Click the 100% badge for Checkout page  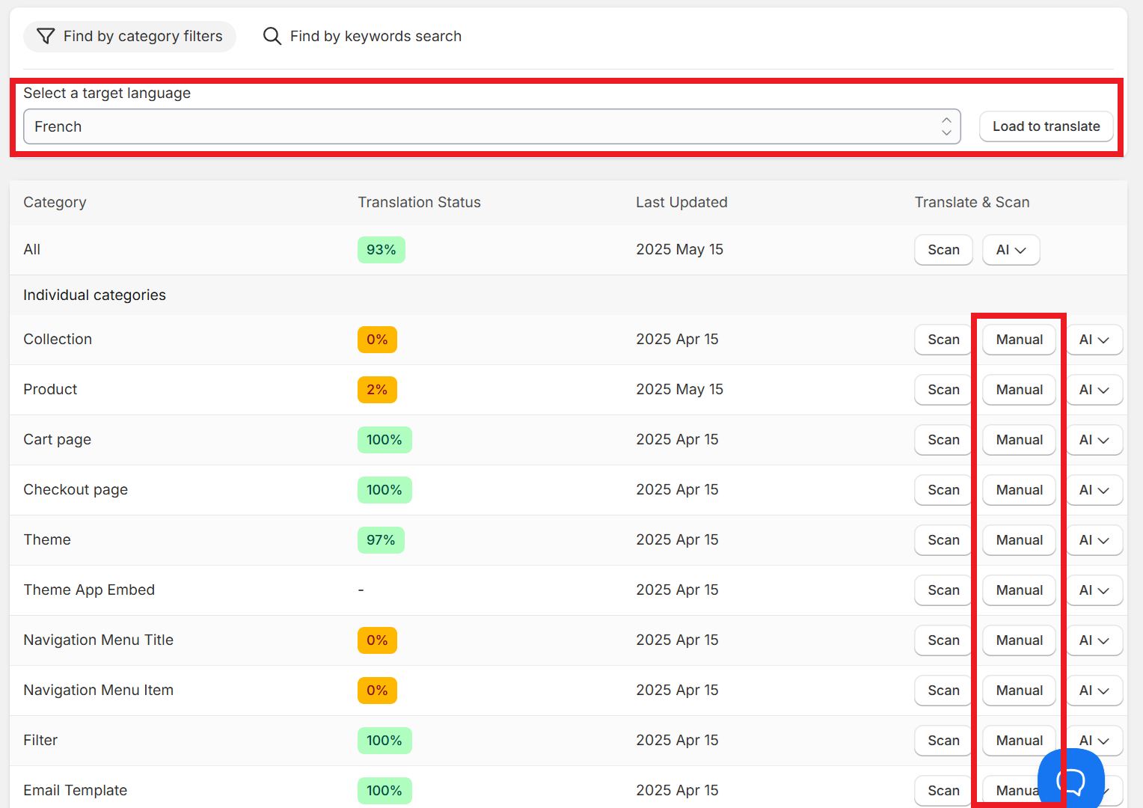pyautogui.click(x=384, y=490)
